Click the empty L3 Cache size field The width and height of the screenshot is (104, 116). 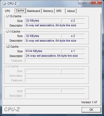[x=43, y=71]
